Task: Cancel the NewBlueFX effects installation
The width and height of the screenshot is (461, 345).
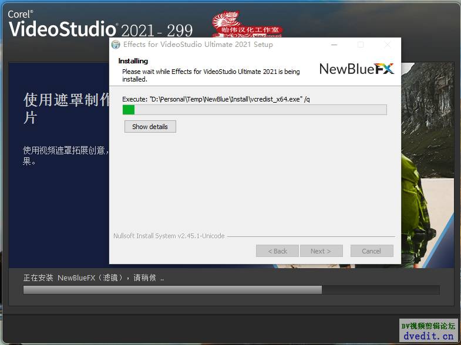Action: (x=371, y=251)
